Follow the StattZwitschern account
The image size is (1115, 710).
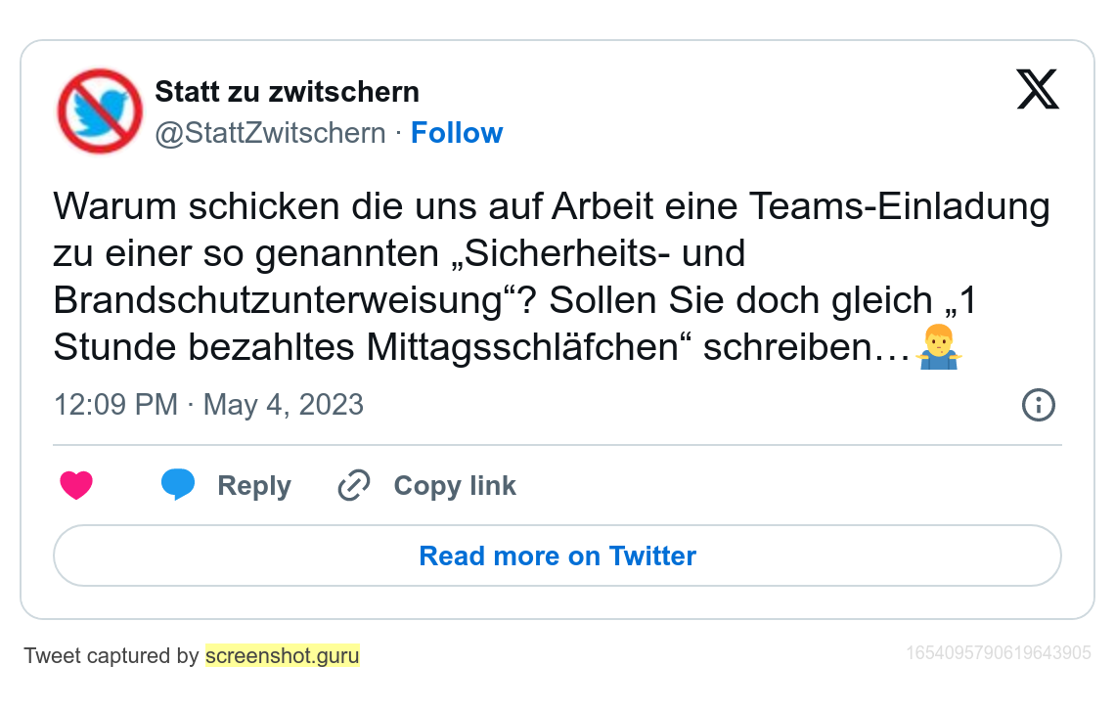tap(456, 133)
